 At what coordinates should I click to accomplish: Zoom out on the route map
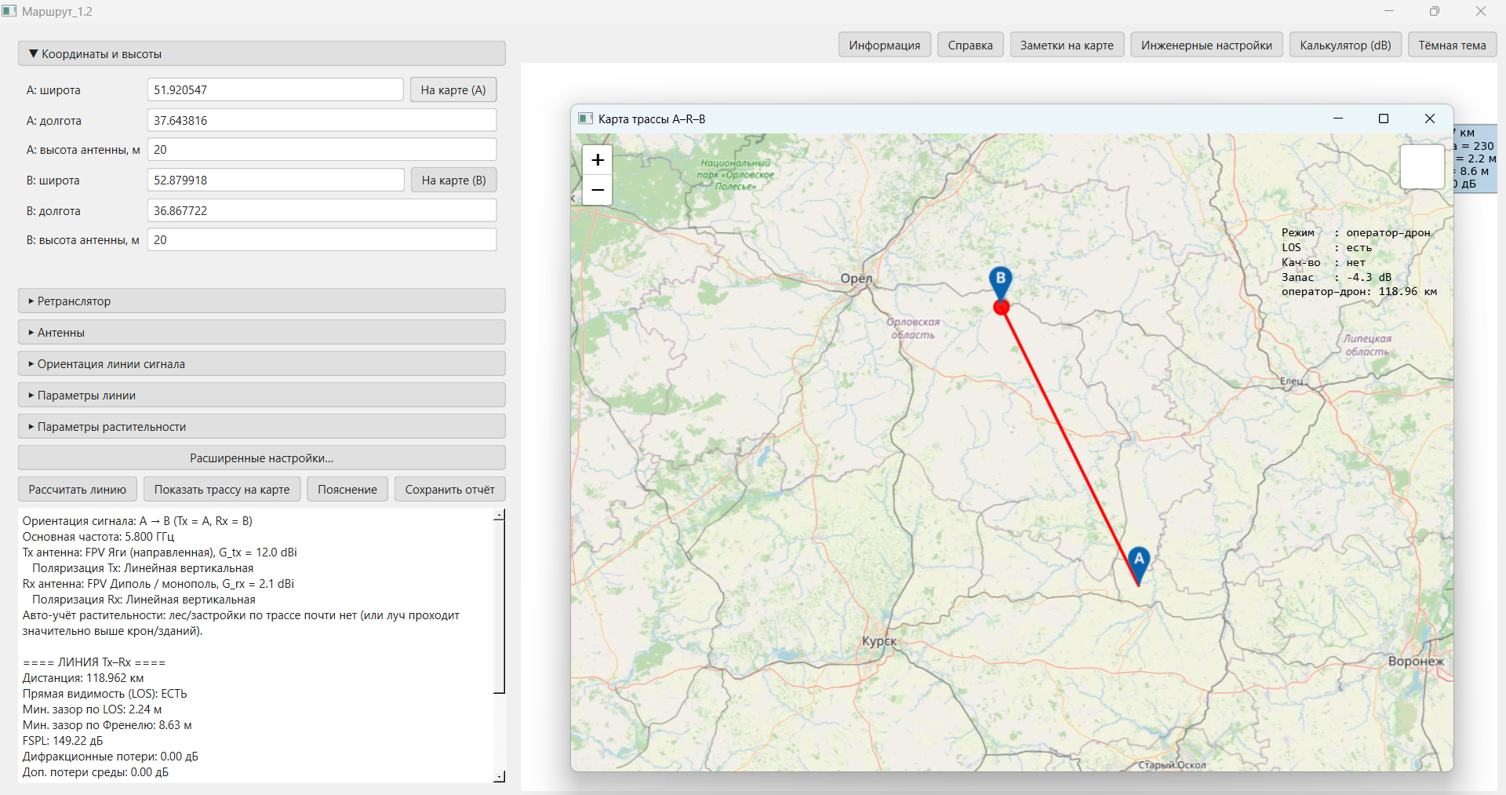(597, 190)
